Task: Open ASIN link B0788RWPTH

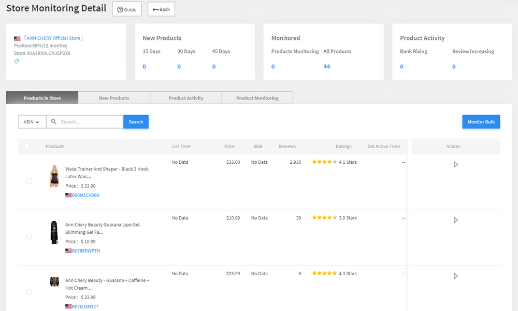Action: tap(86, 251)
